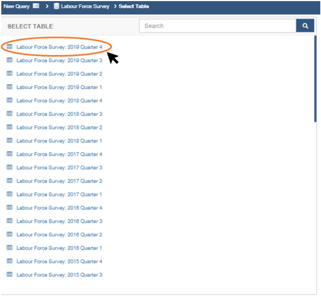Click table icon beside 2015 Quarter 3
The width and height of the screenshot is (321, 296).
[x=9, y=274]
